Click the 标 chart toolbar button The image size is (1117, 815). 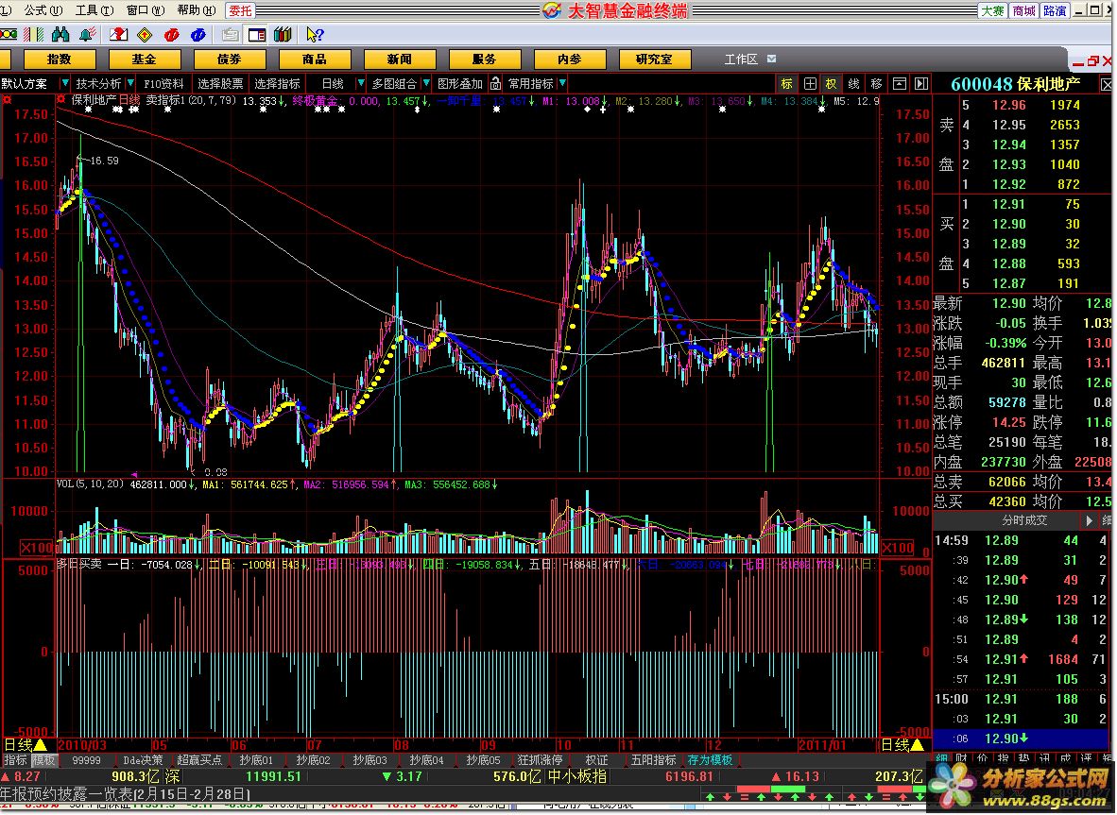click(786, 84)
